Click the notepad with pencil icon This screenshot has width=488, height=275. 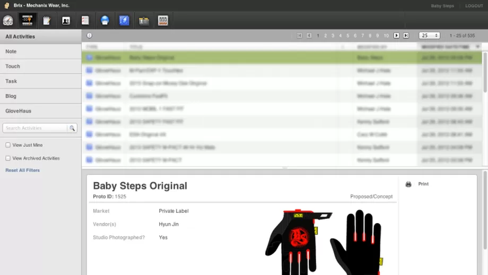(x=47, y=21)
